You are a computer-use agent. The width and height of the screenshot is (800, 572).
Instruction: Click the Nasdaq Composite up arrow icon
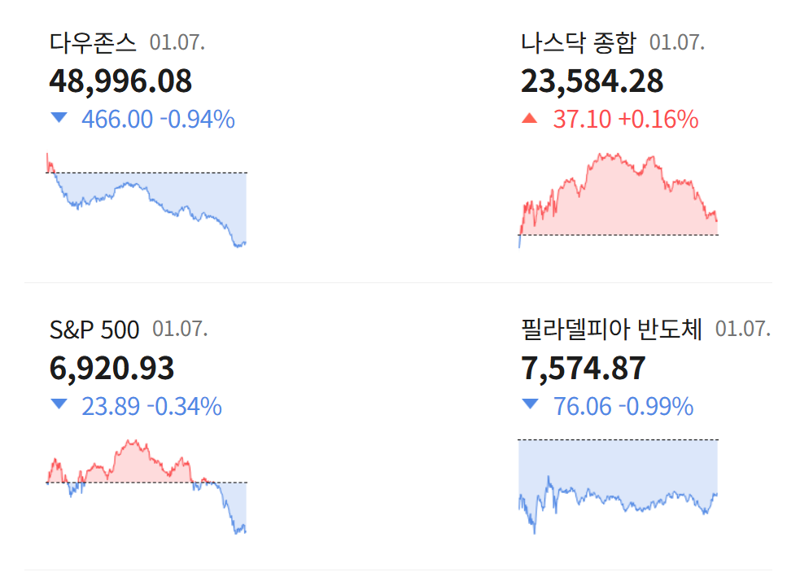point(530,119)
